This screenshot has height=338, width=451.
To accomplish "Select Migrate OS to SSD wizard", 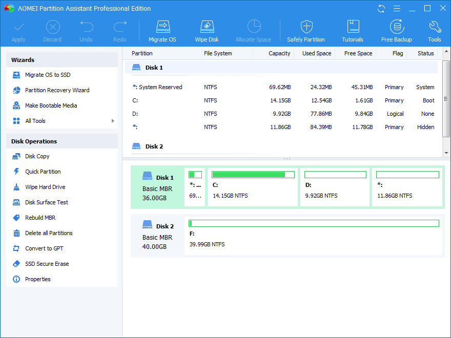I will tap(48, 75).
